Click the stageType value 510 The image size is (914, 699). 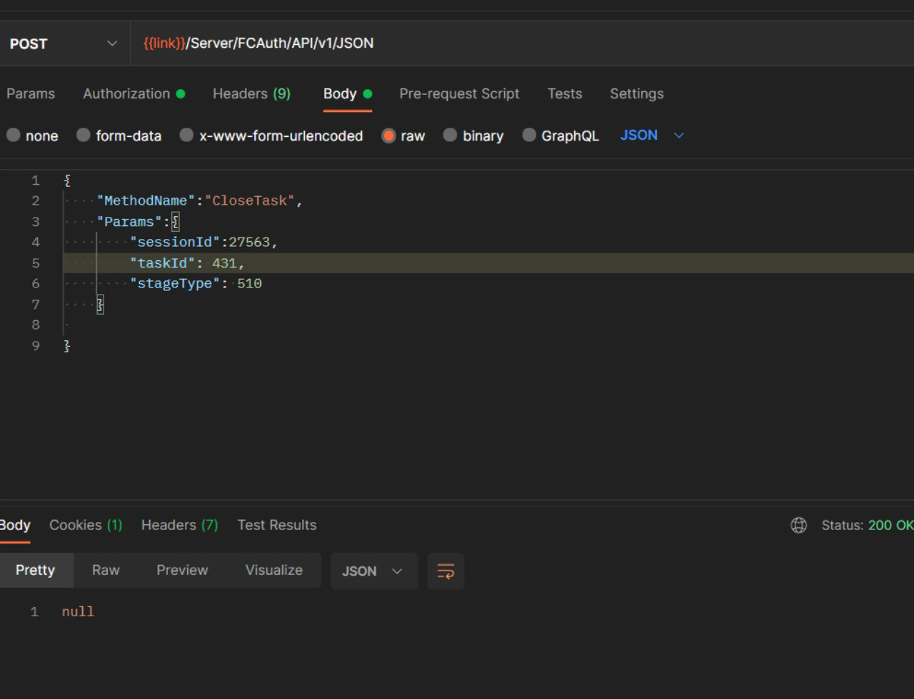pos(249,284)
